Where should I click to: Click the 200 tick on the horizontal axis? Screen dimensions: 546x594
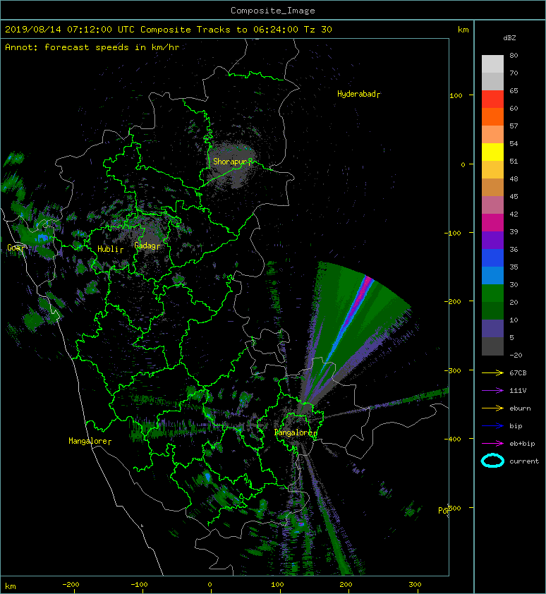click(x=346, y=585)
